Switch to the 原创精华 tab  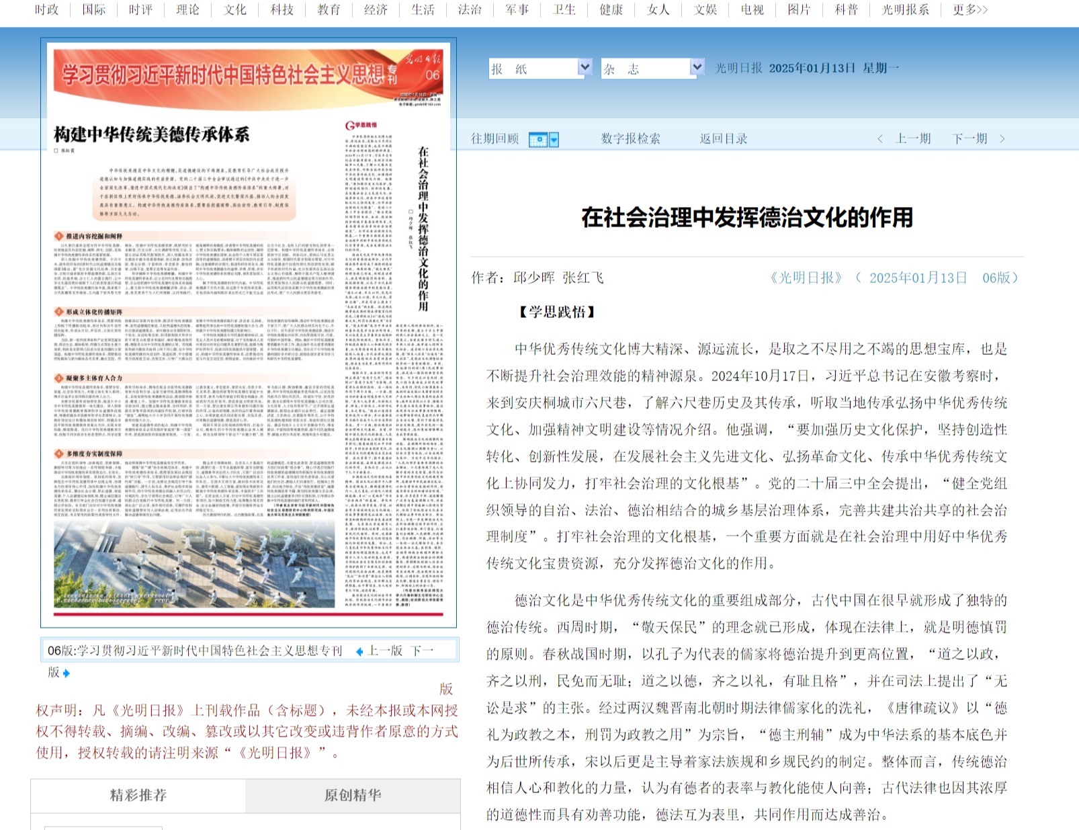tap(353, 796)
